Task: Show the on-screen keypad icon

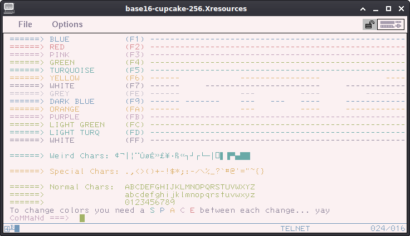Action: pos(391,24)
